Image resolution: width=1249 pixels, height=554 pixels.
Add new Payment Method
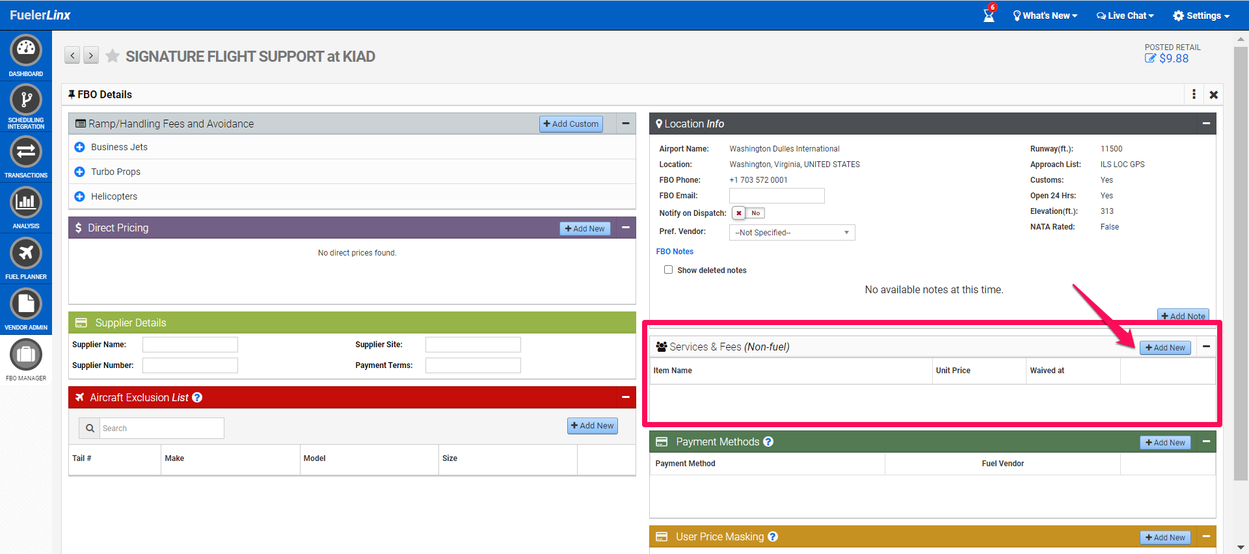coord(1165,443)
